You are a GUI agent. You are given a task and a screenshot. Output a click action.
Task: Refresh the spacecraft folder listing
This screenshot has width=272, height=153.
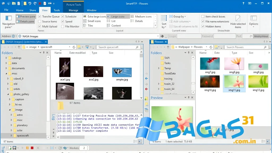coord(74,47)
